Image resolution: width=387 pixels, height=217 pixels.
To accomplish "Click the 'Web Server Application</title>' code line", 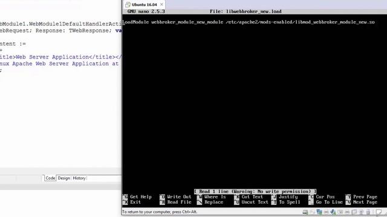I will [x=60, y=57].
